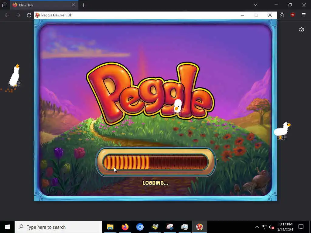Open the clock showing 10:17 PM
The image size is (311, 233).
click(x=285, y=227)
